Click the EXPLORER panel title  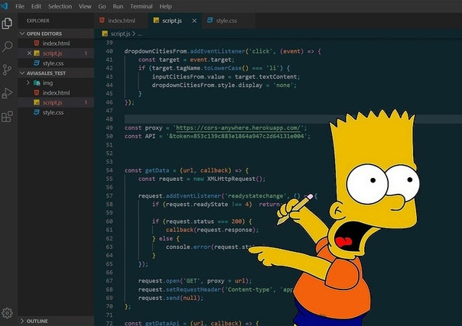click(38, 21)
